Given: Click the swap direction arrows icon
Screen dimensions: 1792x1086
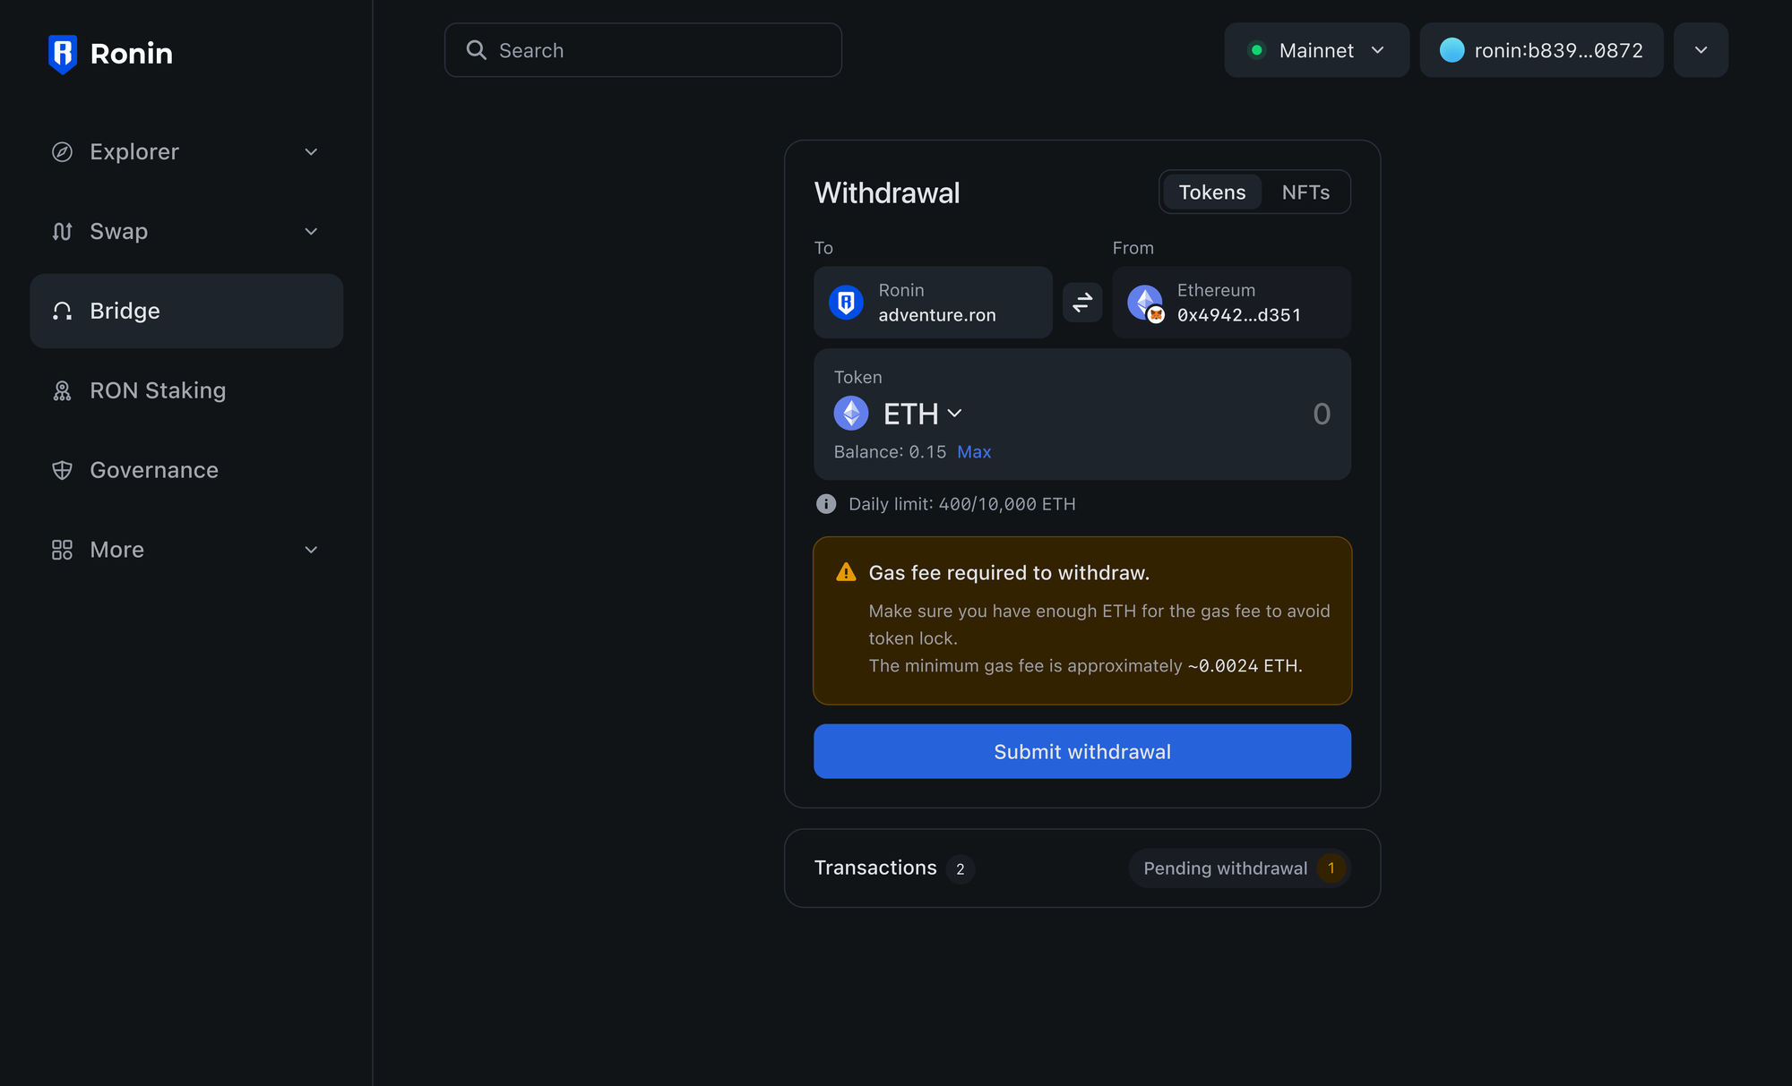Looking at the screenshot, I should 1082,303.
